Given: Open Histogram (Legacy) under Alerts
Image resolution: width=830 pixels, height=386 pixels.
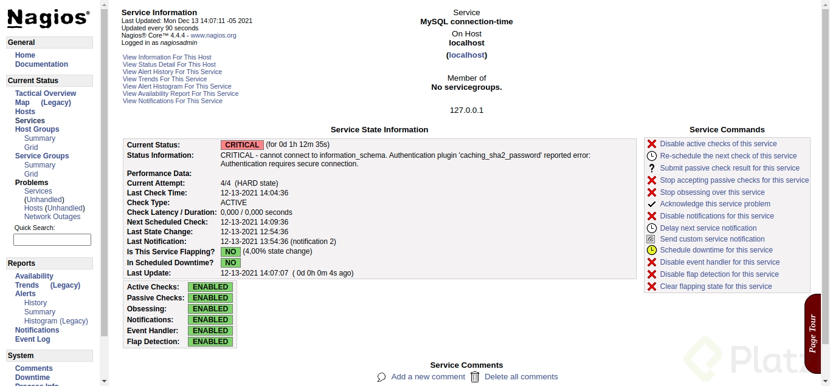Looking at the screenshot, I should (56, 321).
